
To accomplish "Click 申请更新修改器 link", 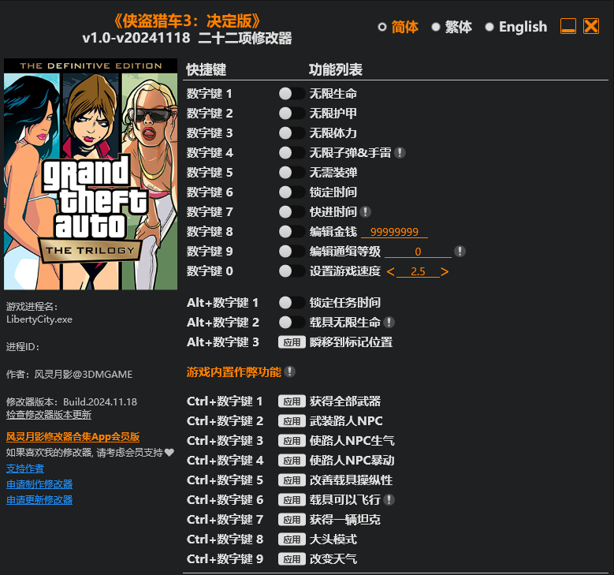I will pos(39,500).
